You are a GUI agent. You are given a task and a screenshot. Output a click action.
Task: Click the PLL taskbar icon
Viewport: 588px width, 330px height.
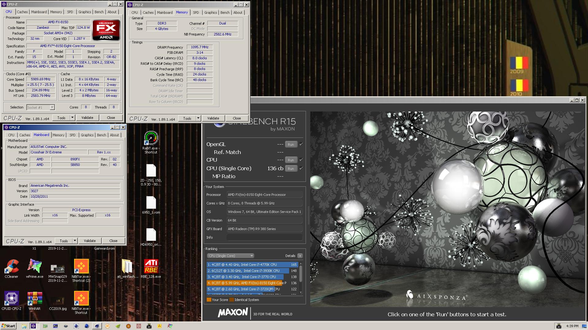click(x=55, y=326)
